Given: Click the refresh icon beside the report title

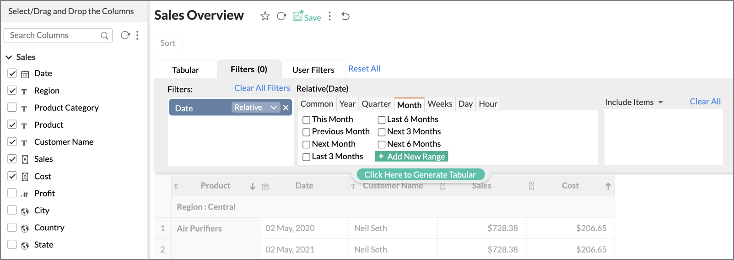Looking at the screenshot, I should tap(281, 16).
